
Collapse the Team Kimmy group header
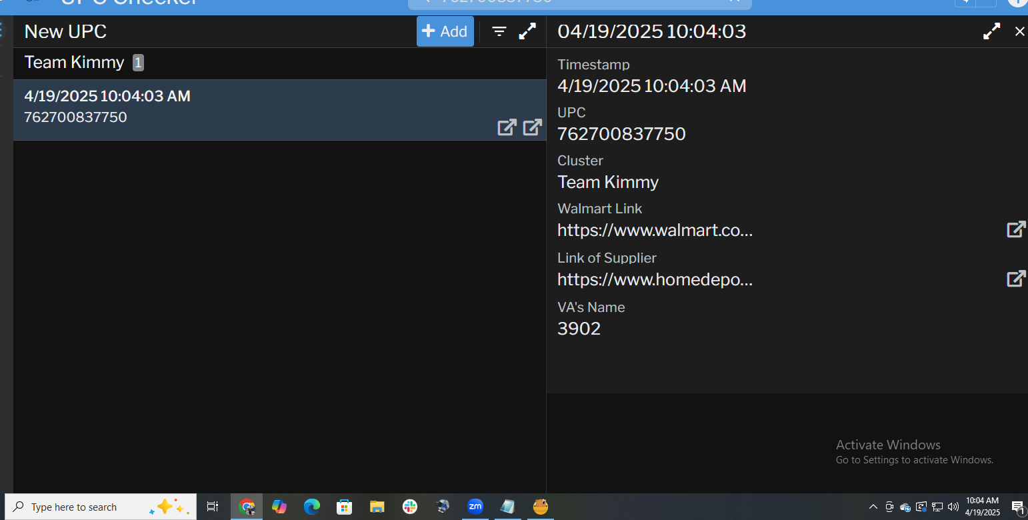pyautogui.click(x=74, y=63)
